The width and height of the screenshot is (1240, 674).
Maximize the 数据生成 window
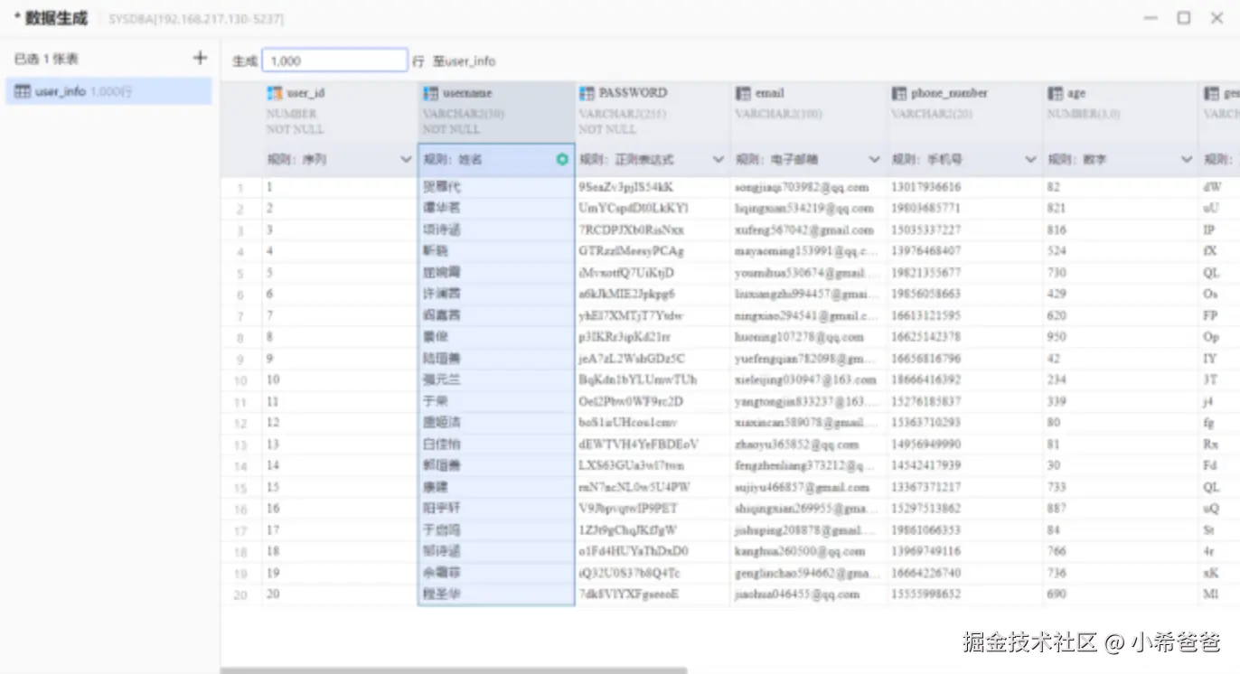(1183, 17)
